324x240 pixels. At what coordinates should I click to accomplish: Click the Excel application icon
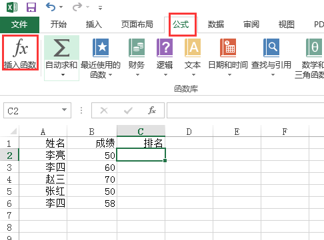pos(12,7)
